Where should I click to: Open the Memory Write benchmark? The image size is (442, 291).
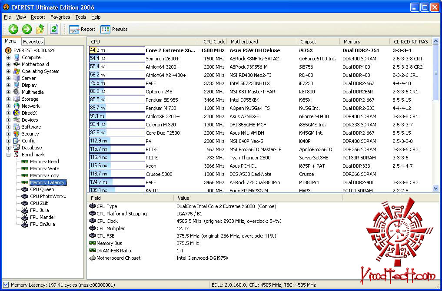click(44, 169)
